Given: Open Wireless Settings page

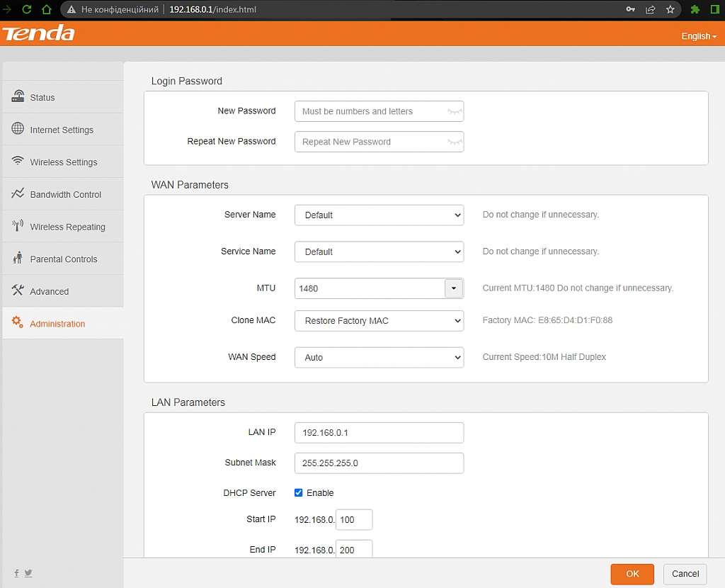Looking at the screenshot, I should coord(63,162).
